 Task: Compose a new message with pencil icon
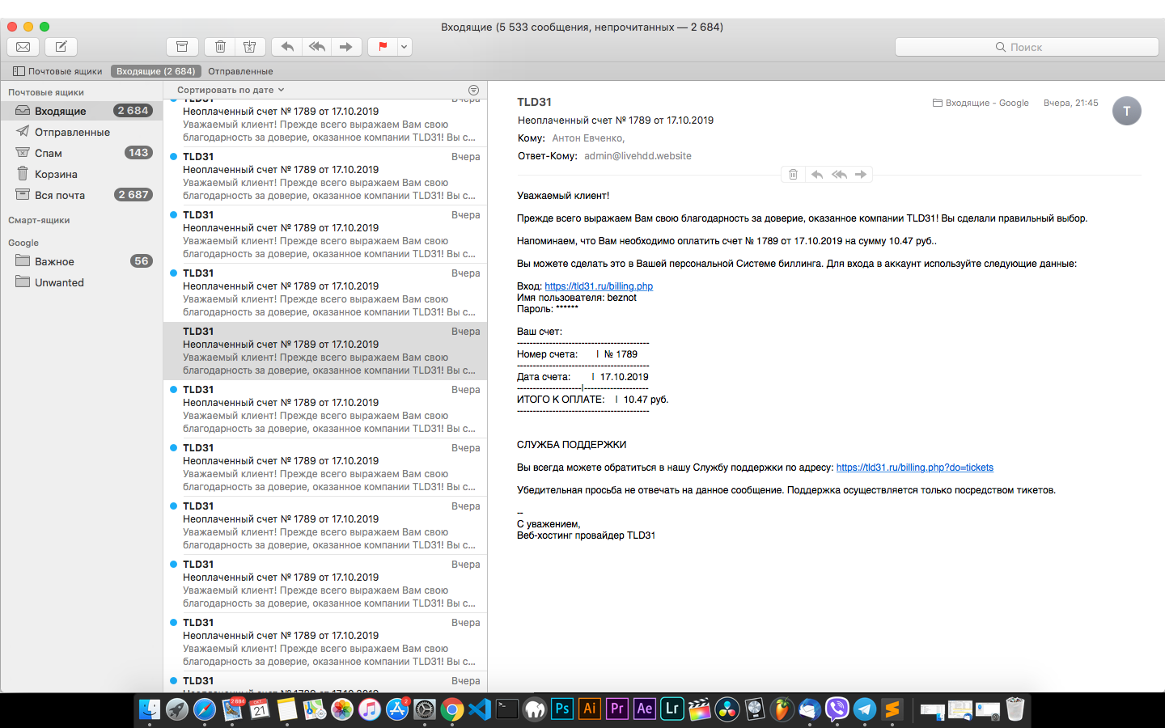(61, 47)
